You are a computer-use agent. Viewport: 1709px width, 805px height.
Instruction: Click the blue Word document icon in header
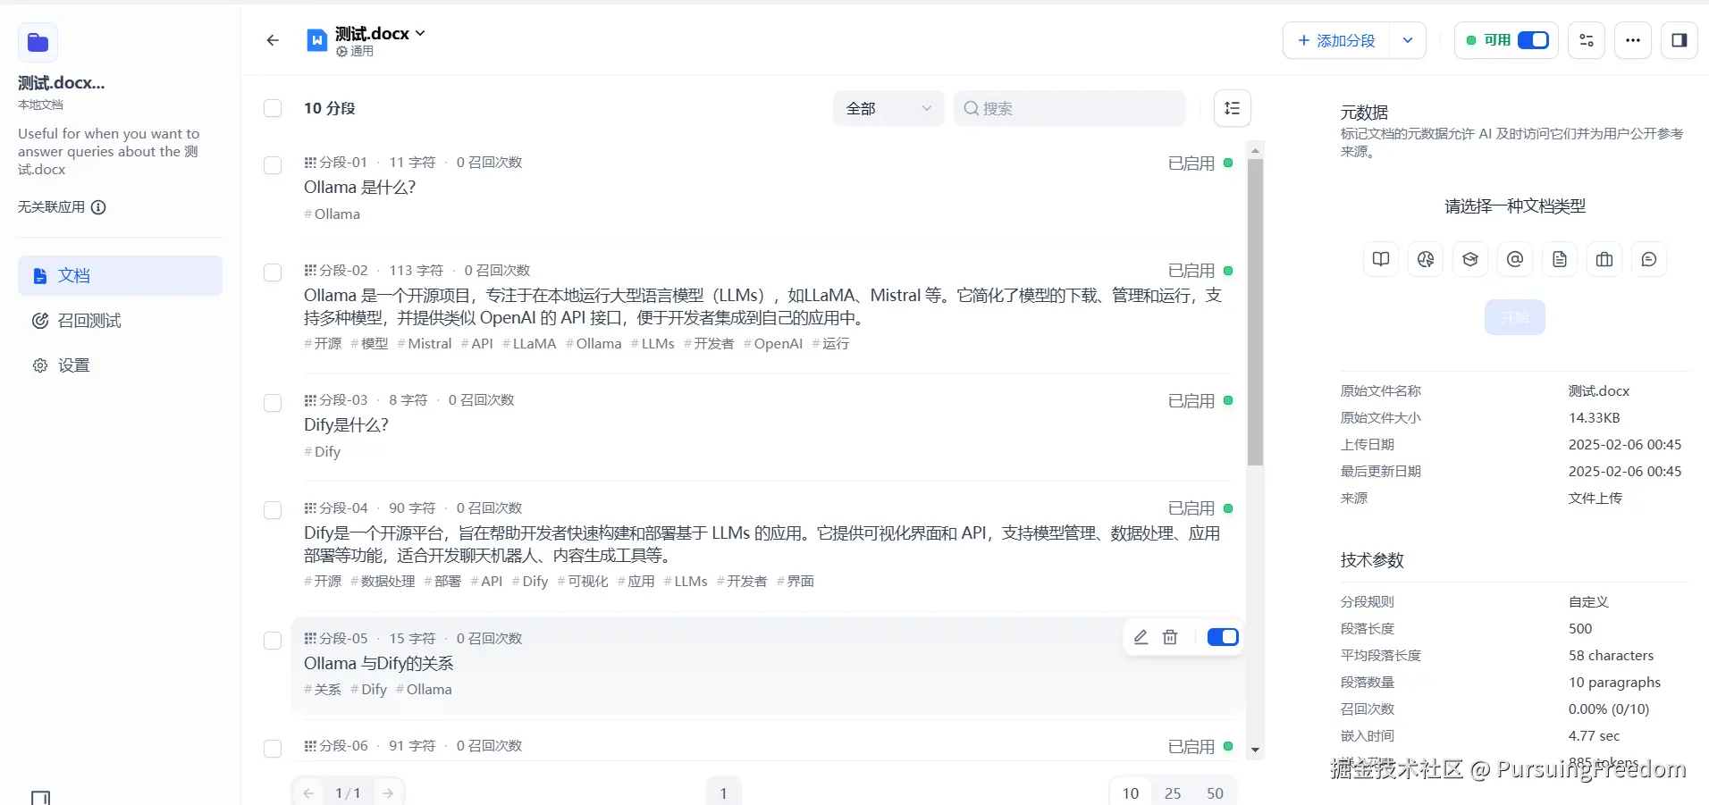317,40
